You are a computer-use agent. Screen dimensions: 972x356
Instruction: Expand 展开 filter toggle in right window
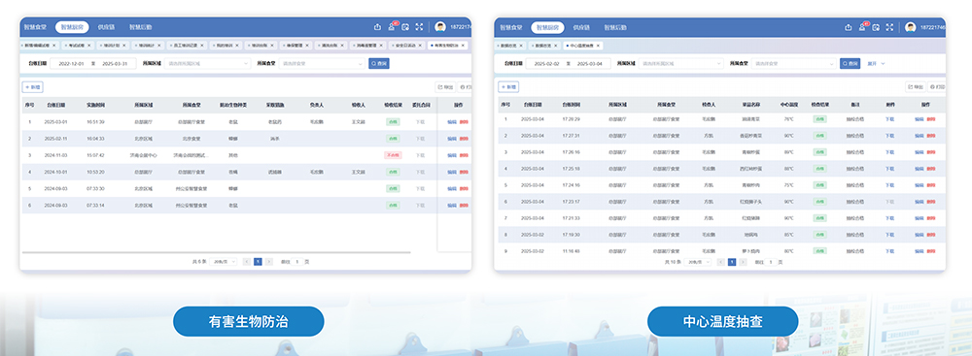point(876,63)
